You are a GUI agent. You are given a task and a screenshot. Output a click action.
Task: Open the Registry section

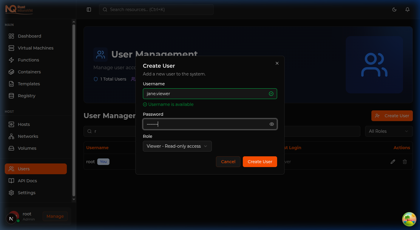click(x=27, y=95)
